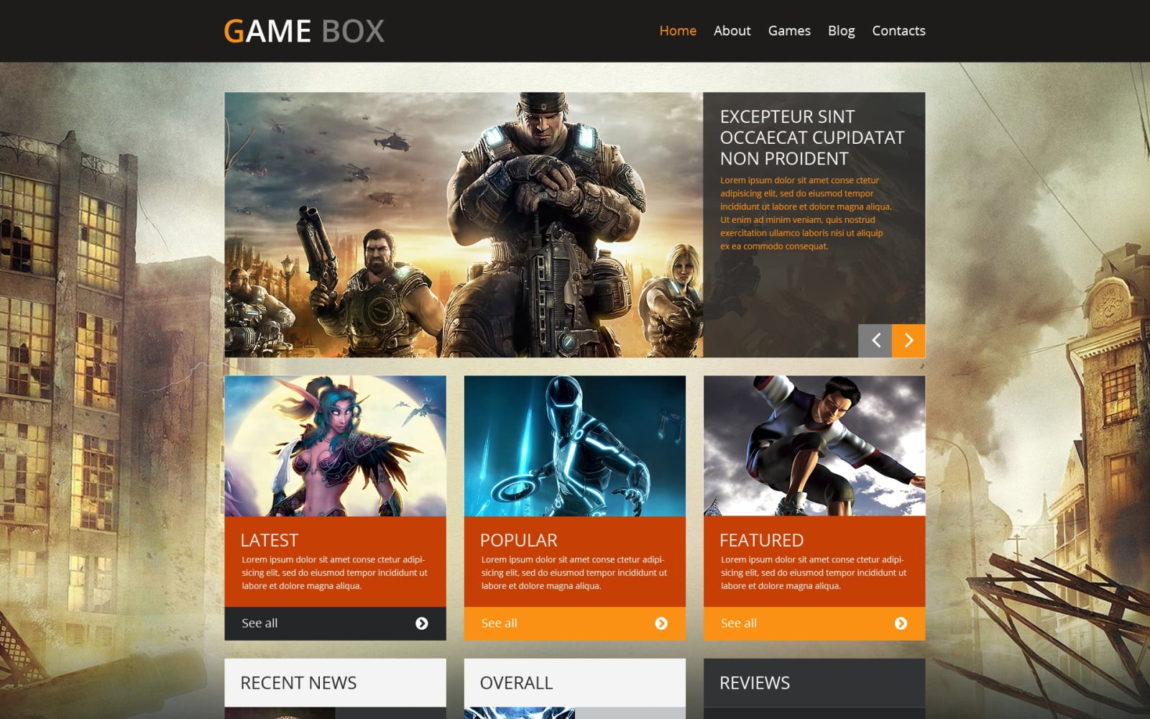
Task: Click the main soldier slider image
Action: coord(464,224)
